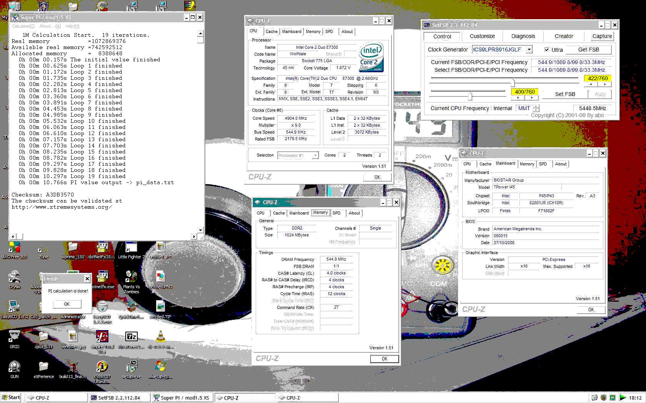Click the Set FSB button
The image size is (646, 403).
coord(565,94)
